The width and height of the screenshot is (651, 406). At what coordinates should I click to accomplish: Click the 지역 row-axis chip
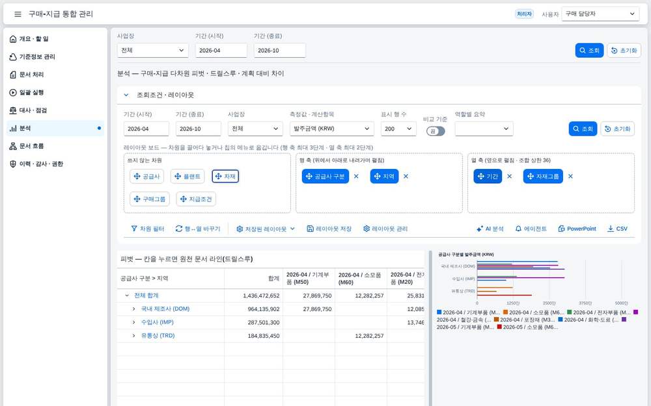384,176
